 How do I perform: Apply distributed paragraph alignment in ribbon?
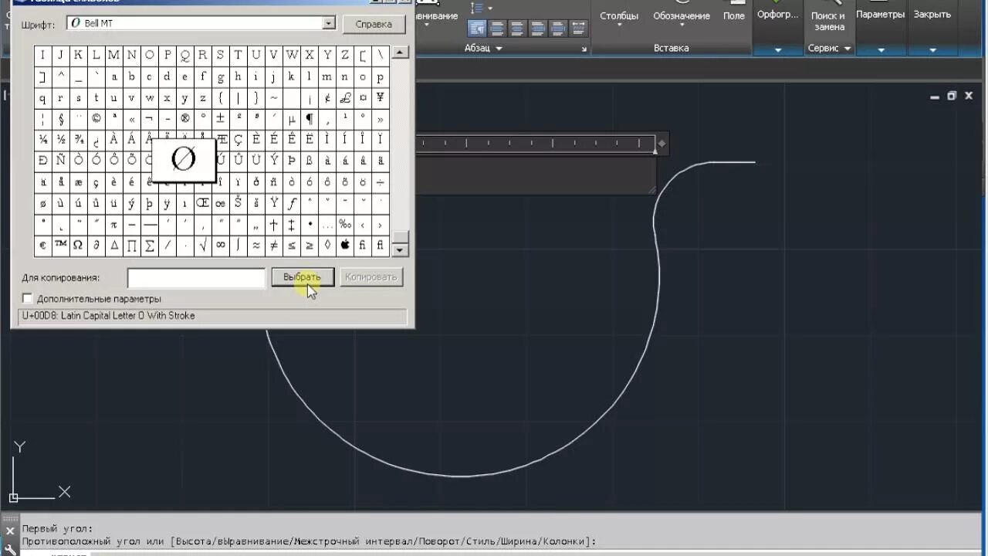point(577,29)
